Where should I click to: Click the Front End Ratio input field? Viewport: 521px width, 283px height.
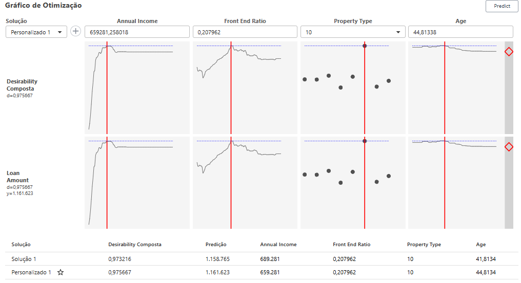(245, 32)
